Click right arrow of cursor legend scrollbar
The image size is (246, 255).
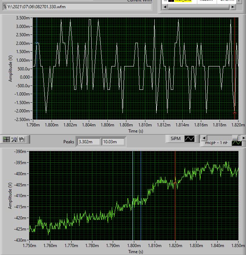coord(233,7)
